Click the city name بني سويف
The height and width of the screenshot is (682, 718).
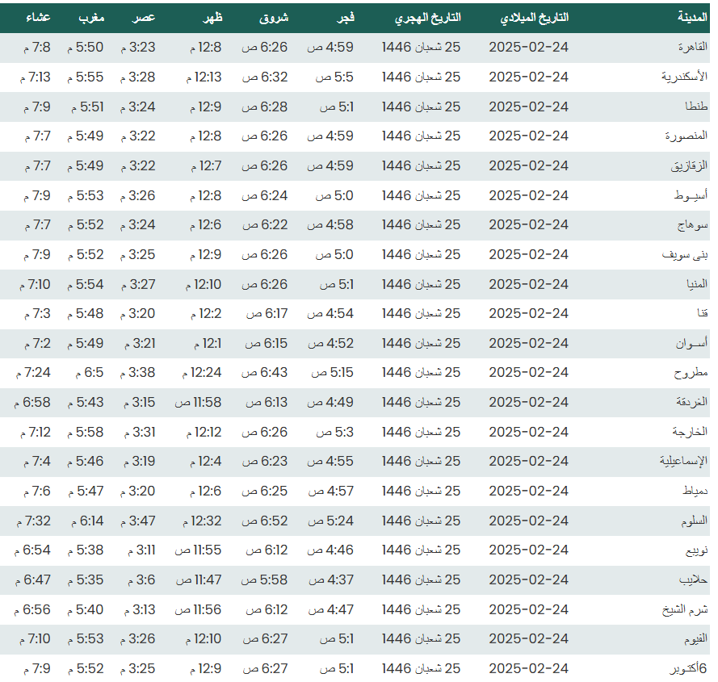pyautogui.click(x=685, y=254)
